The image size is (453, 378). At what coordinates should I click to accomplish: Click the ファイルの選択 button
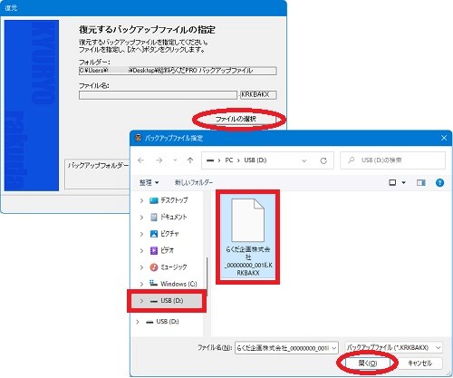(x=236, y=119)
